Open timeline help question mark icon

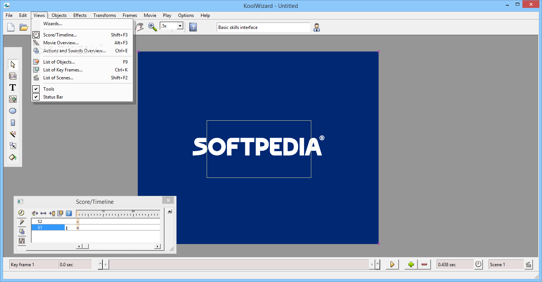coord(69,214)
